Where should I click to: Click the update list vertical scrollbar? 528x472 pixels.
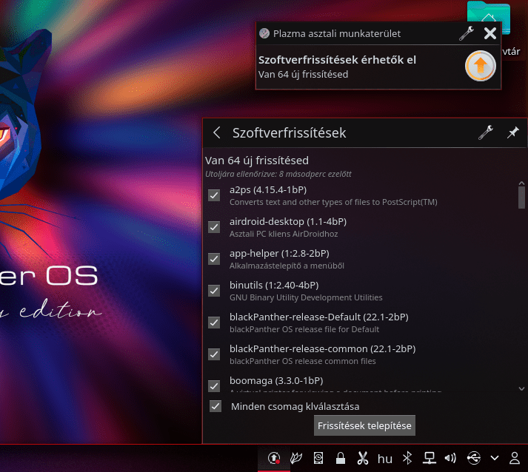(x=522, y=197)
